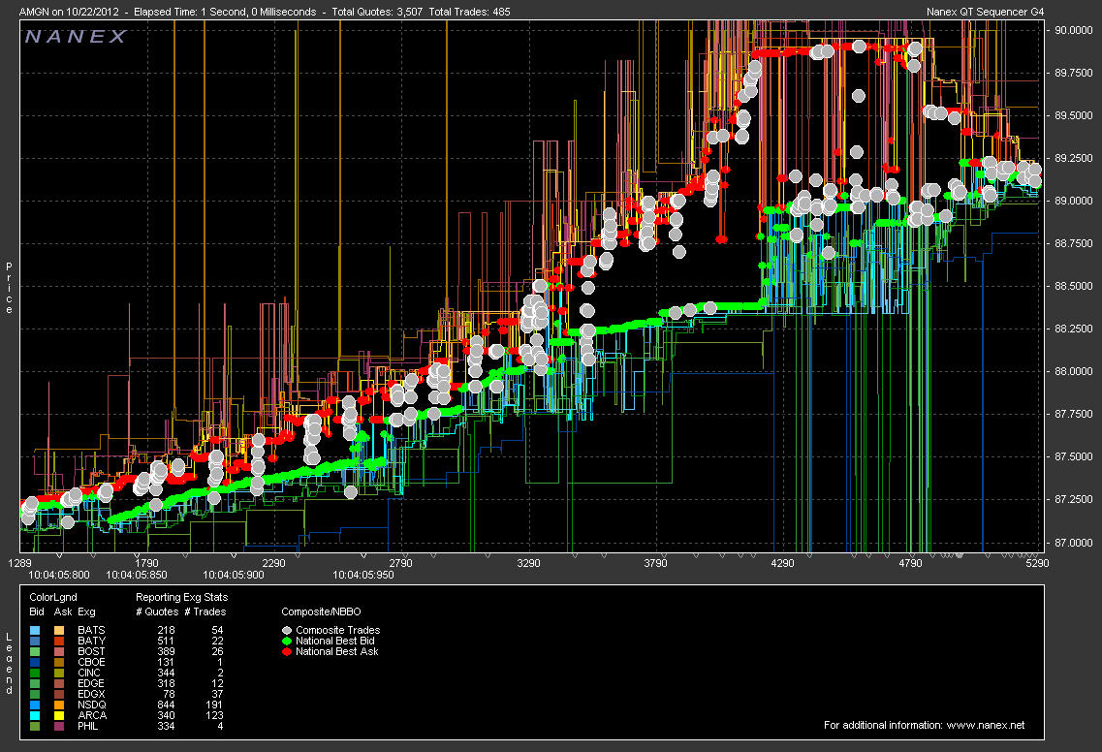Click the 10:04:05:950 timestamp label
The height and width of the screenshot is (752, 1102).
click(x=363, y=575)
